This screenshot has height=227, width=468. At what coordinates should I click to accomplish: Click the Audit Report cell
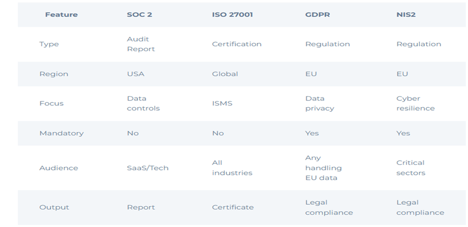(x=141, y=44)
